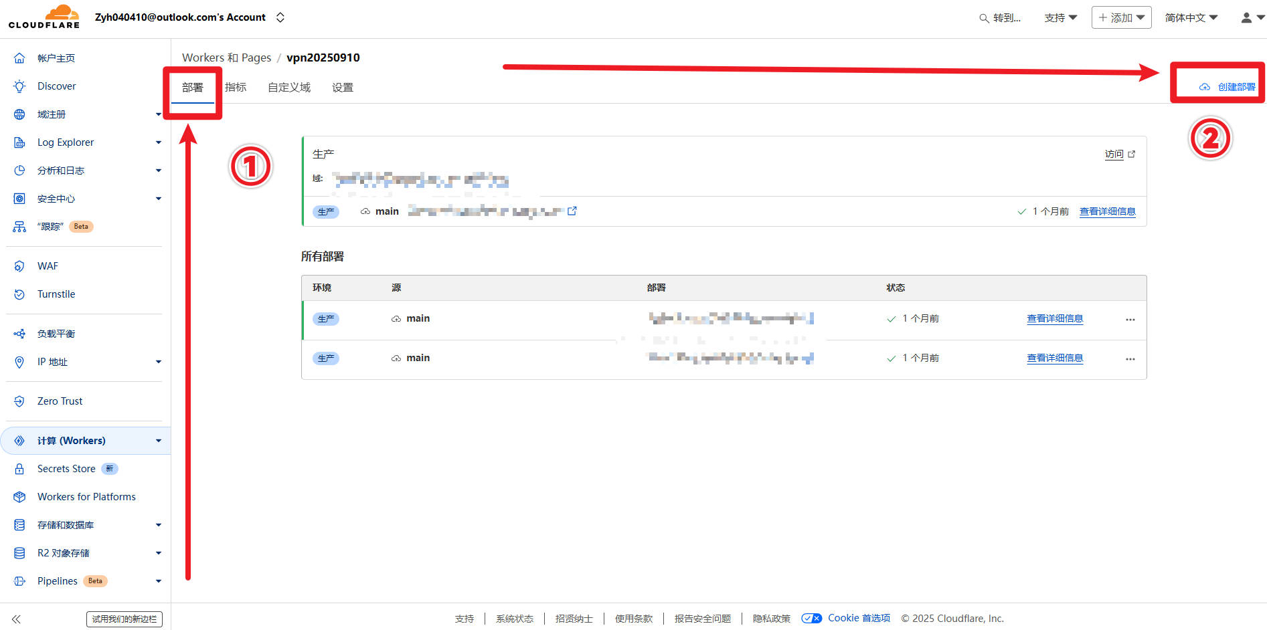Screen dimensions: 1267x630
Task: View details for second deployment row
Action: (1055, 358)
